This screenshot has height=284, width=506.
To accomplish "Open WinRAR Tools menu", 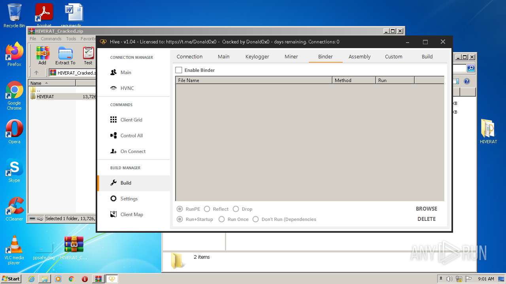I will pyautogui.click(x=71, y=39).
